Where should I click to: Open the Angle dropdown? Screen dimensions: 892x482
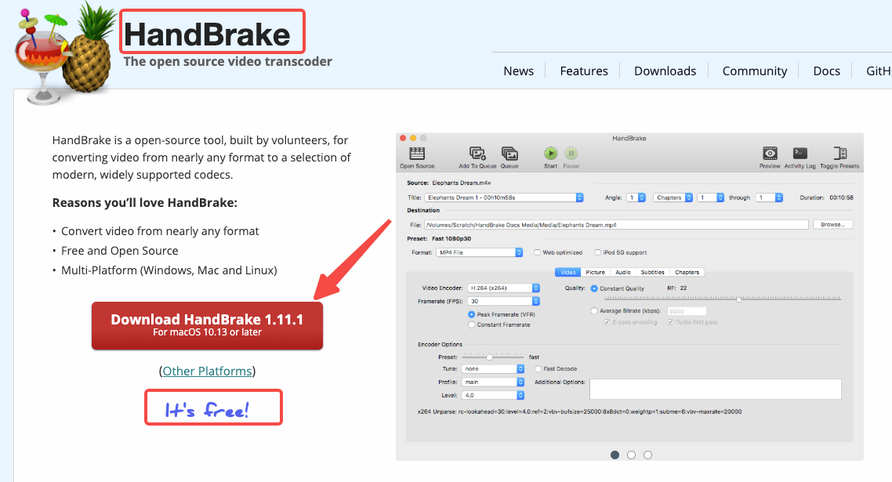[636, 198]
